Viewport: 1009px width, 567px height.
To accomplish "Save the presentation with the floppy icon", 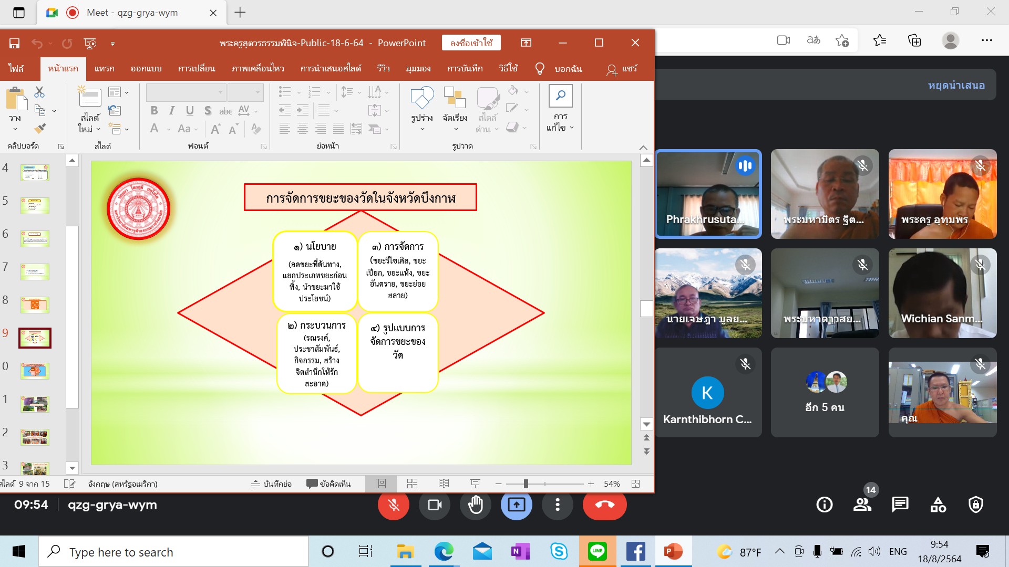I will (14, 43).
